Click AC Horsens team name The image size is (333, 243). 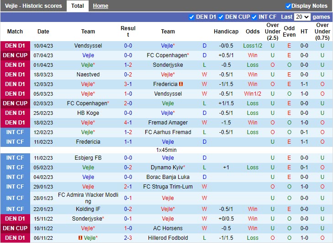[168, 228]
